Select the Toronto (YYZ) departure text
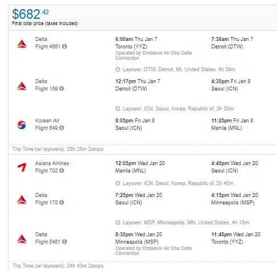Screen dimensions: 277x271 click(x=131, y=47)
